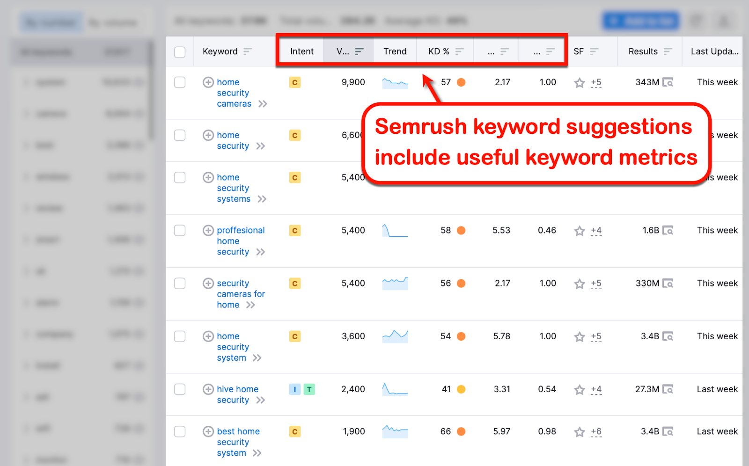Click the Intent column header
Viewport: 749px width, 466px height.
click(302, 51)
